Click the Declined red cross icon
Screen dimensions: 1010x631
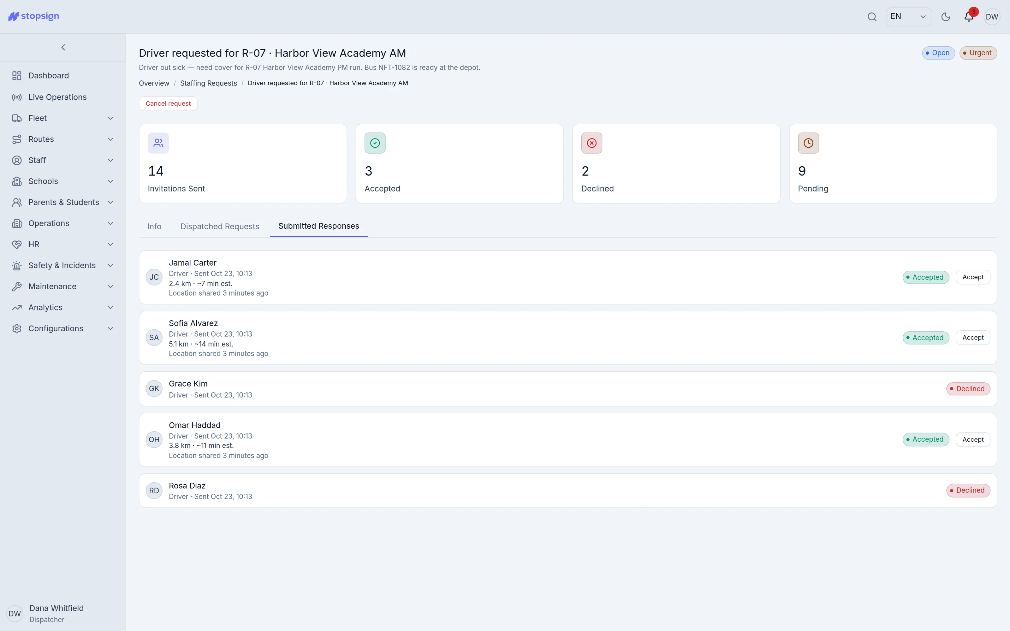click(x=592, y=143)
